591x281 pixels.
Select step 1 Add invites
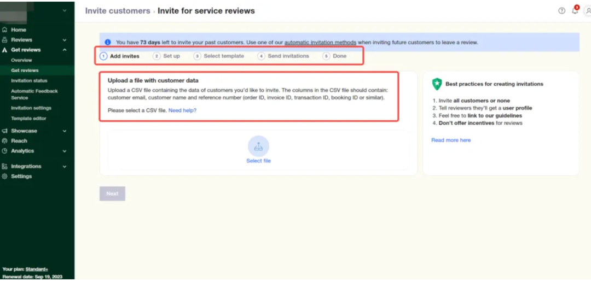(x=119, y=56)
